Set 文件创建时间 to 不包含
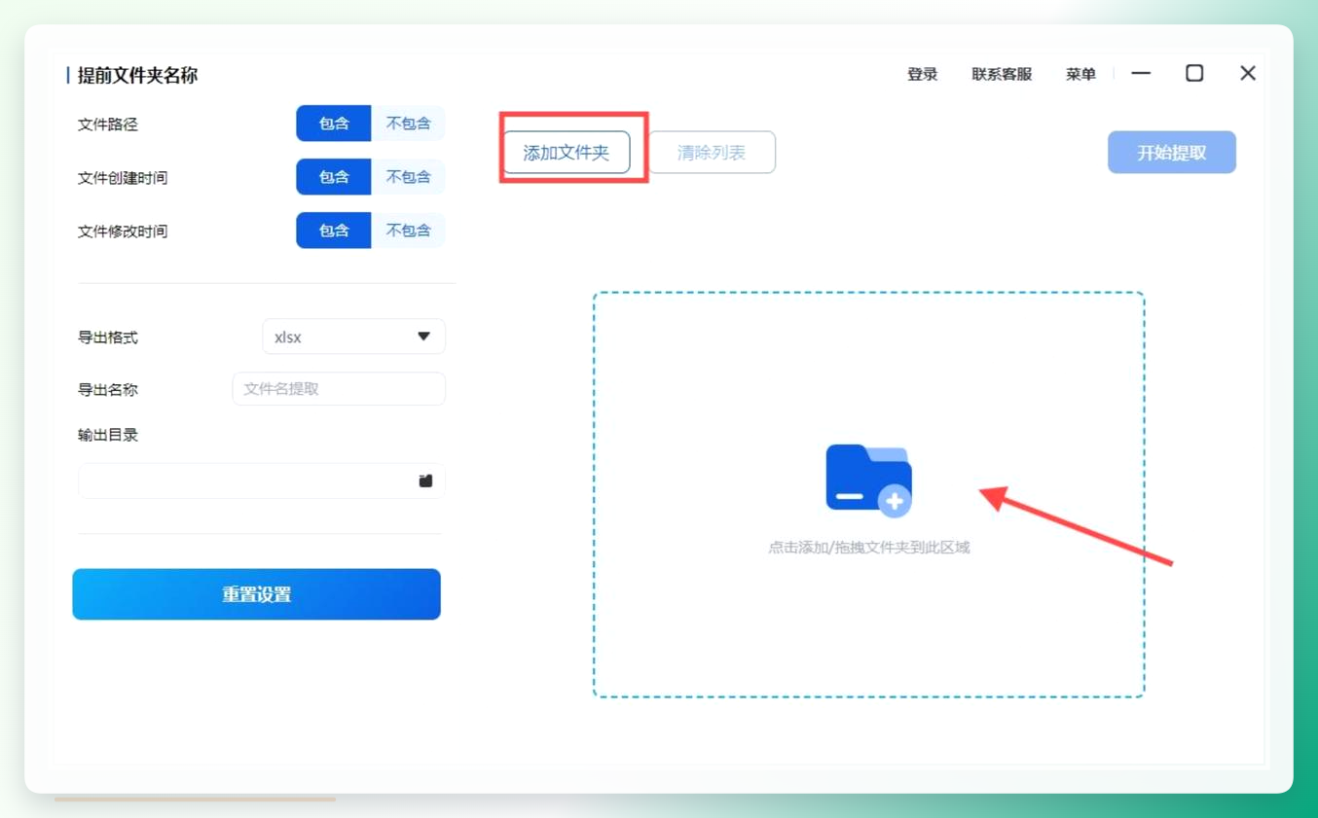The width and height of the screenshot is (1318, 818). (x=408, y=177)
